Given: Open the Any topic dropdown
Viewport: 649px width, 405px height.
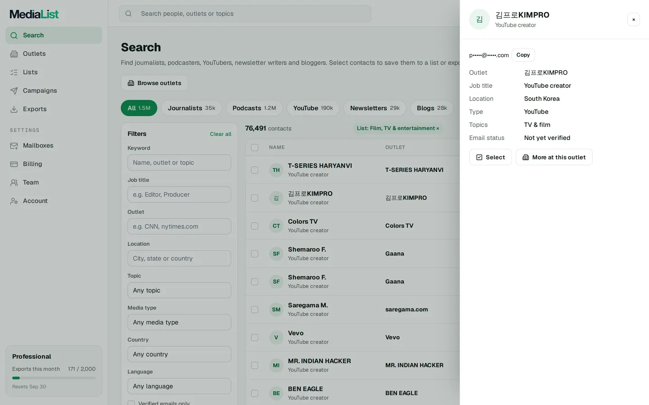Looking at the screenshot, I should (x=179, y=290).
